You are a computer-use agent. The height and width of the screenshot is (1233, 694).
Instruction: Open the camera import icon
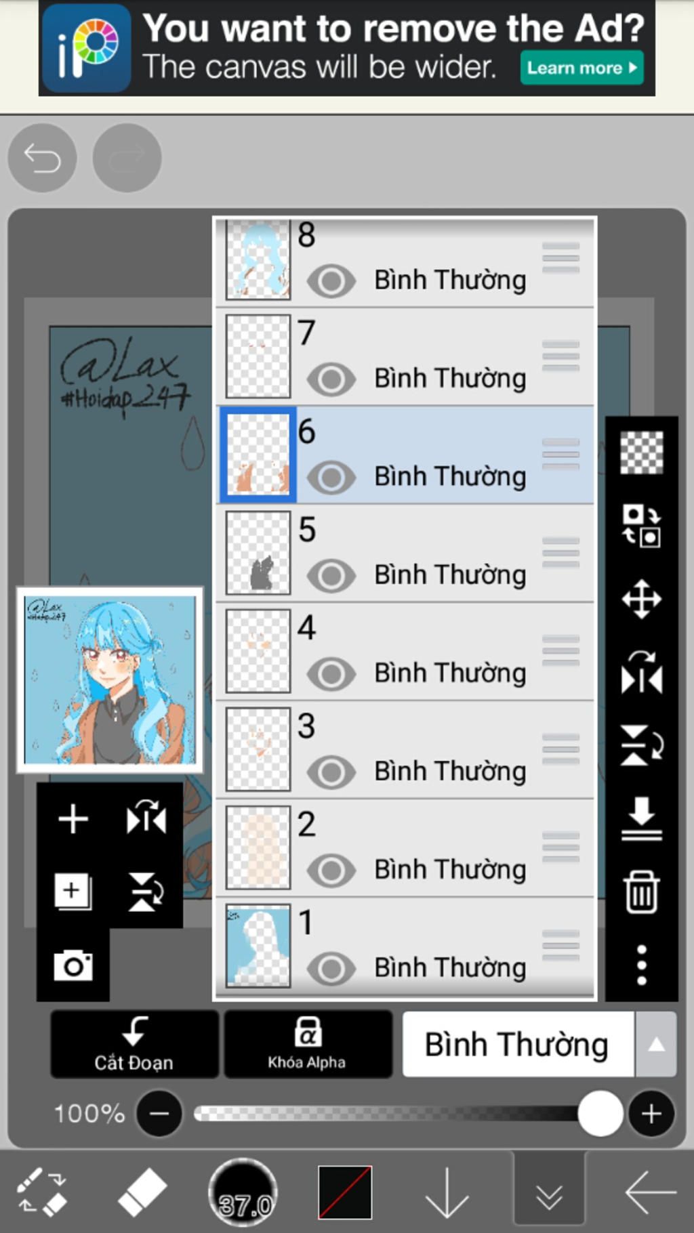tap(73, 965)
